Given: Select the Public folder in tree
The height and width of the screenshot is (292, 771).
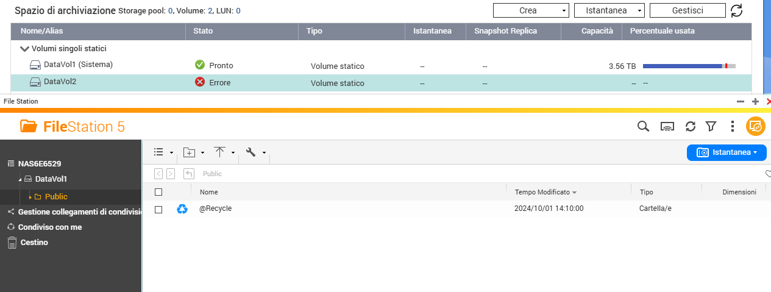Looking at the screenshot, I should click(x=56, y=197).
